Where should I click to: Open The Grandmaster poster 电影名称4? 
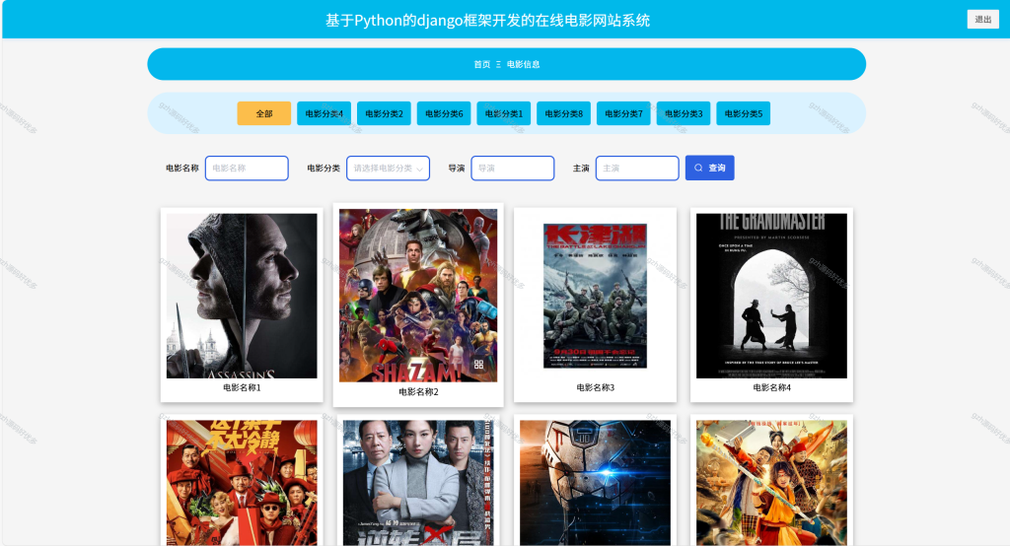click(x=771, y=296)
